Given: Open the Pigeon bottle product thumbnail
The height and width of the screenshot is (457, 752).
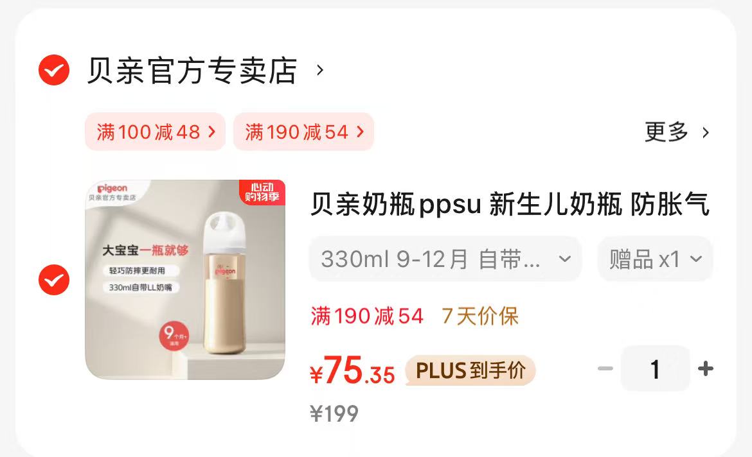Looking at the screenshot, I should [x=185, y=280].
